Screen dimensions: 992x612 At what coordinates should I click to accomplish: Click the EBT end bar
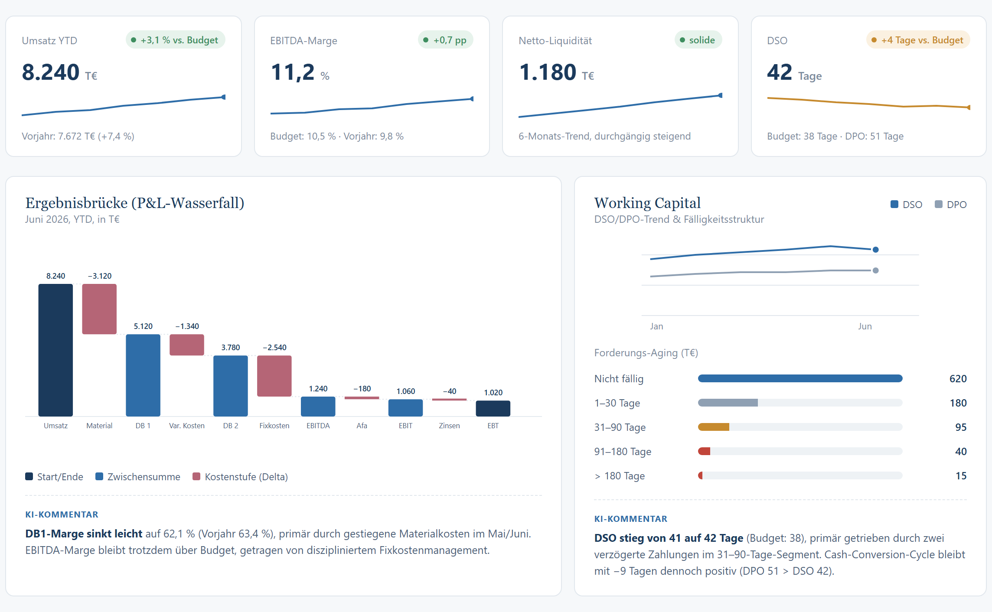tap(493, 409)
